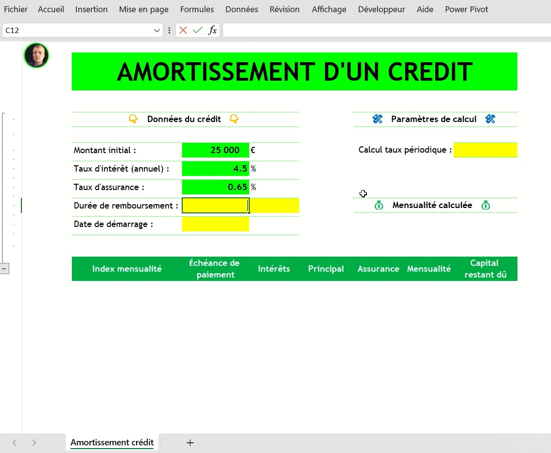
Task: Click the 'Capital restant dû' column header
Action: (x=485, y=269)
